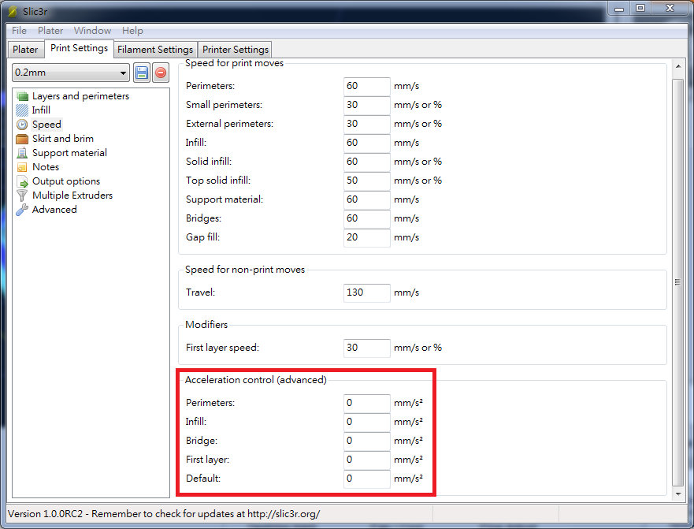Viewport: 694px width, 529px height.
Task: Switch to the Filament Settings tab
Action: pos(155,49)
